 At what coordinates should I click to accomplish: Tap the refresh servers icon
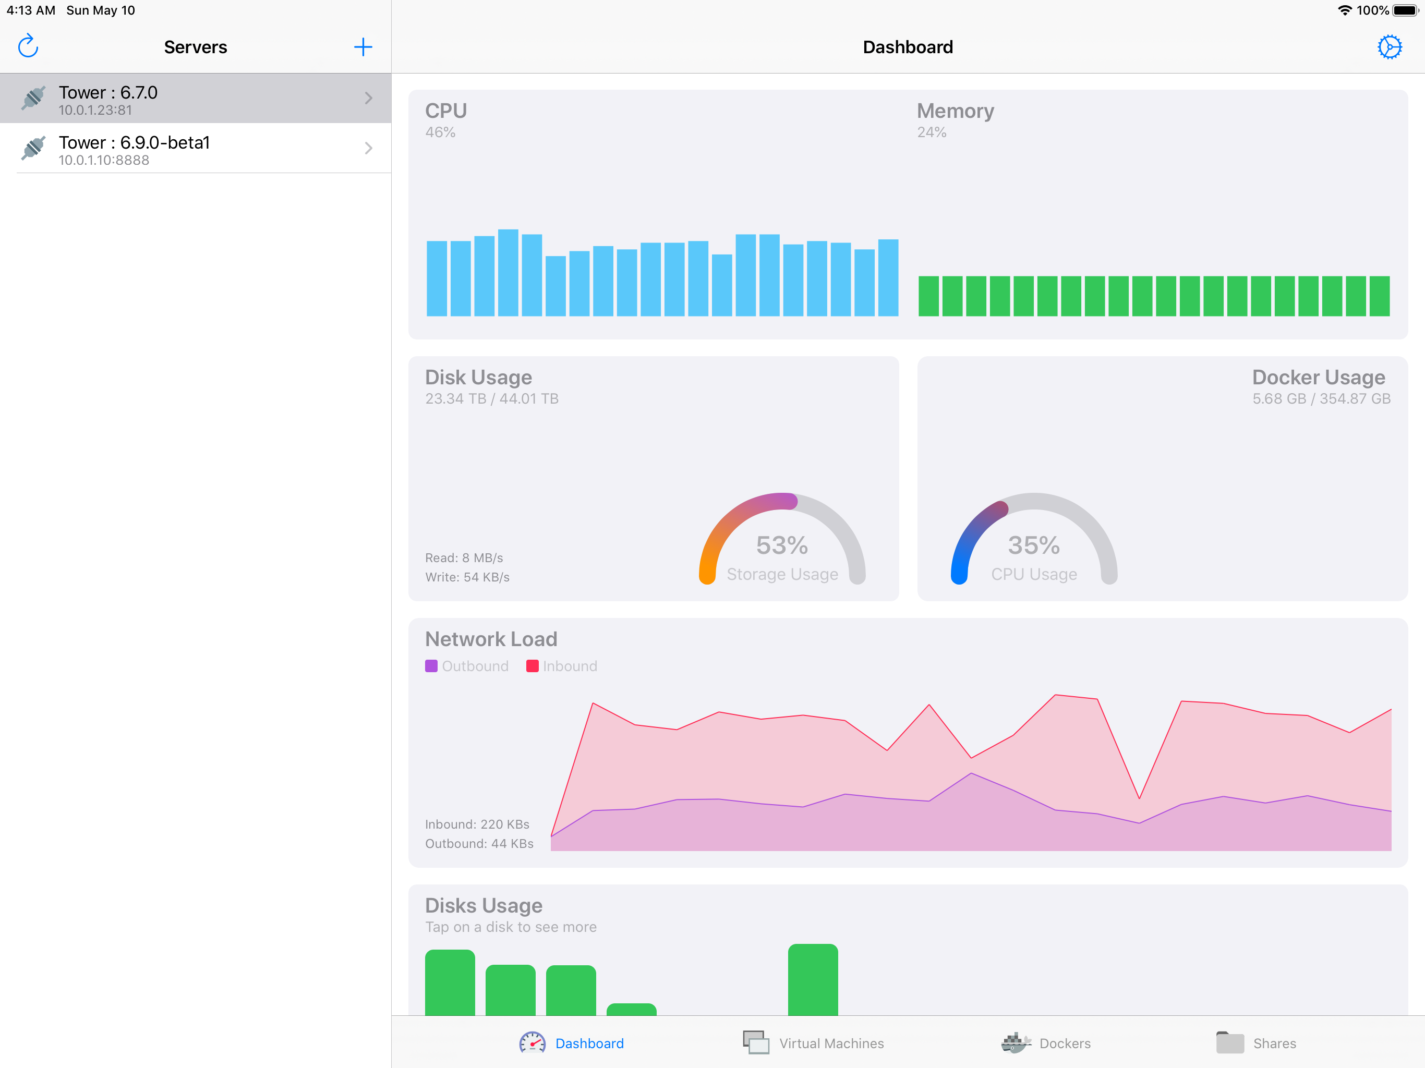click(28, 46)
